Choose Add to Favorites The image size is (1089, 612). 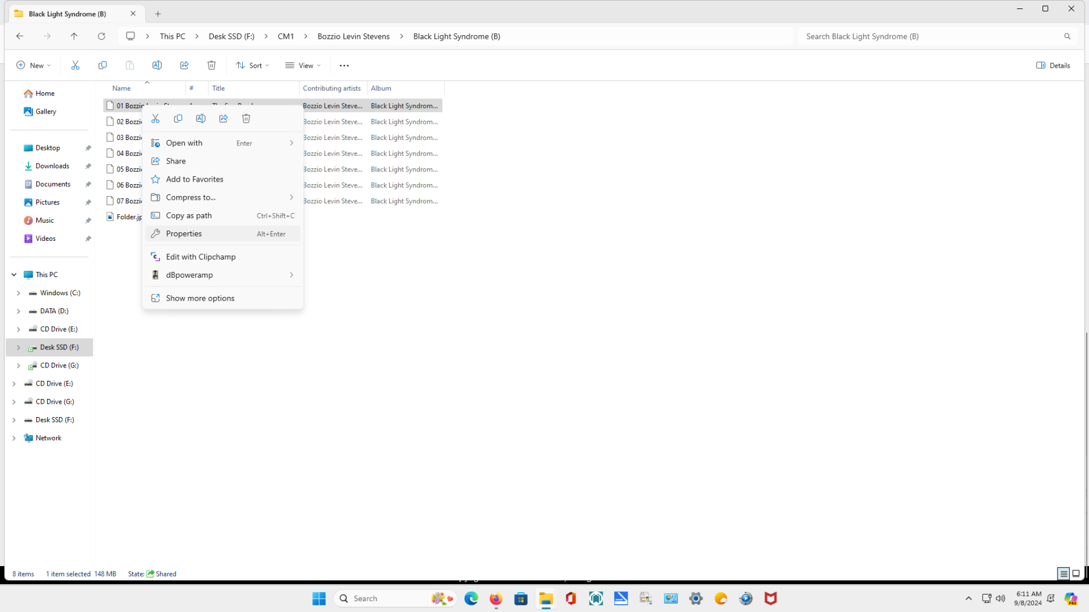(223, 179)
